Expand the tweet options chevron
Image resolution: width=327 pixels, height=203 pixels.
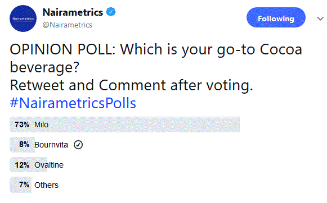(320, 19)
